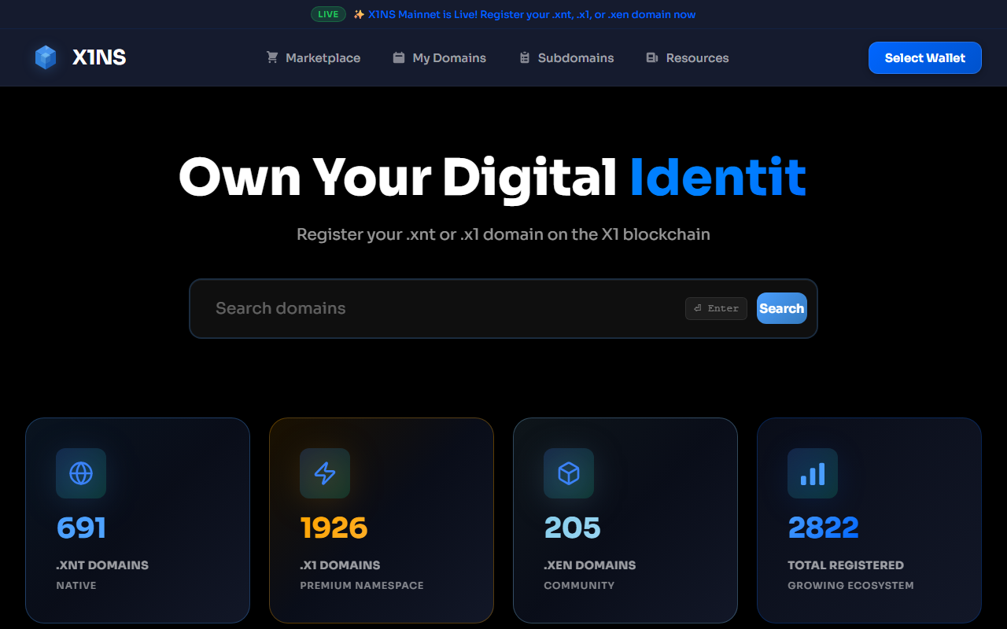Image resolution: width=1007 pixels, height=629 pixels.
Task: Click the Own Your Digital Identit headline
Action: (x=492, y=177)
